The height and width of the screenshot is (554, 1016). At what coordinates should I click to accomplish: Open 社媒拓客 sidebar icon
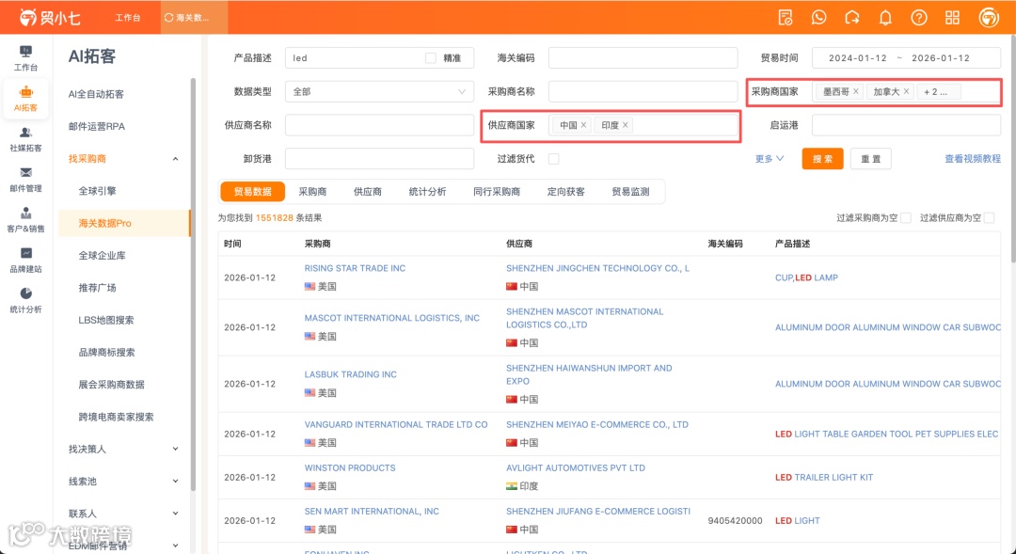click(26, 138)
